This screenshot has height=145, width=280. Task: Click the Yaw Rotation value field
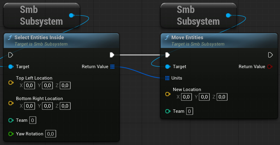(51, 134)
